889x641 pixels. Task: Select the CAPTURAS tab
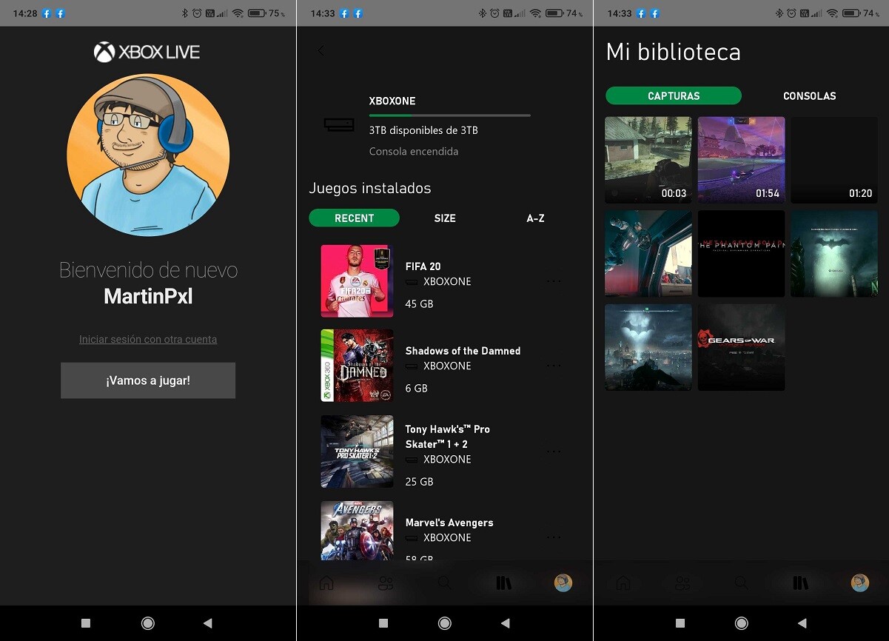[x=673, y=95]
